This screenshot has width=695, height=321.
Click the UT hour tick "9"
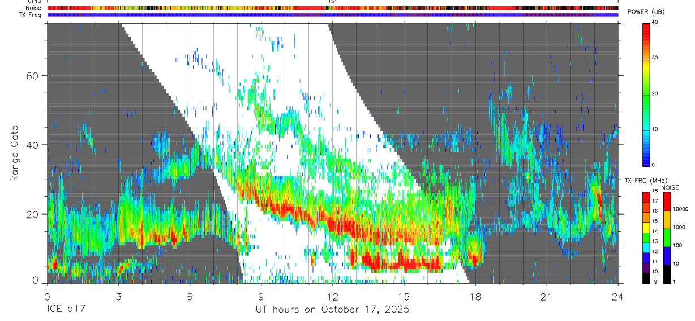click(261, 296)
